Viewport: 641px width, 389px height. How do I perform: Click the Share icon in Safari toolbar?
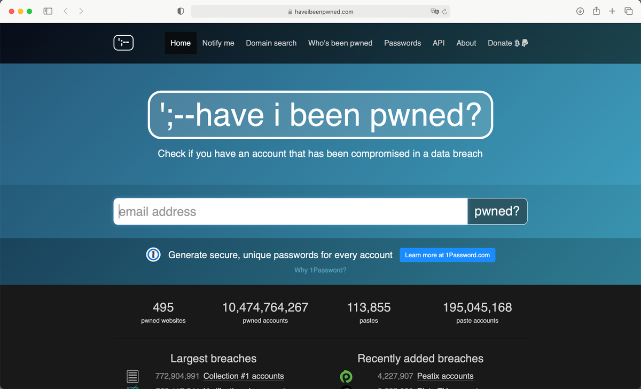tap(596, 11)
